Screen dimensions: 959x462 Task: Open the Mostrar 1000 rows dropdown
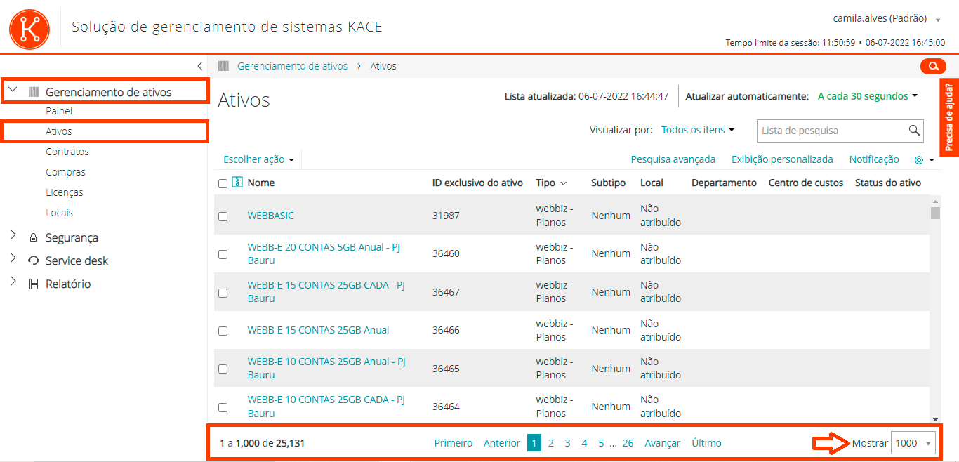[913, 443]
